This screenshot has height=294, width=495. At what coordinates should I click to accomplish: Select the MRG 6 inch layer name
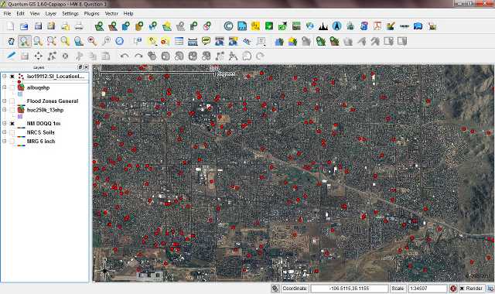pyautogui.click(x=41, y=141)
